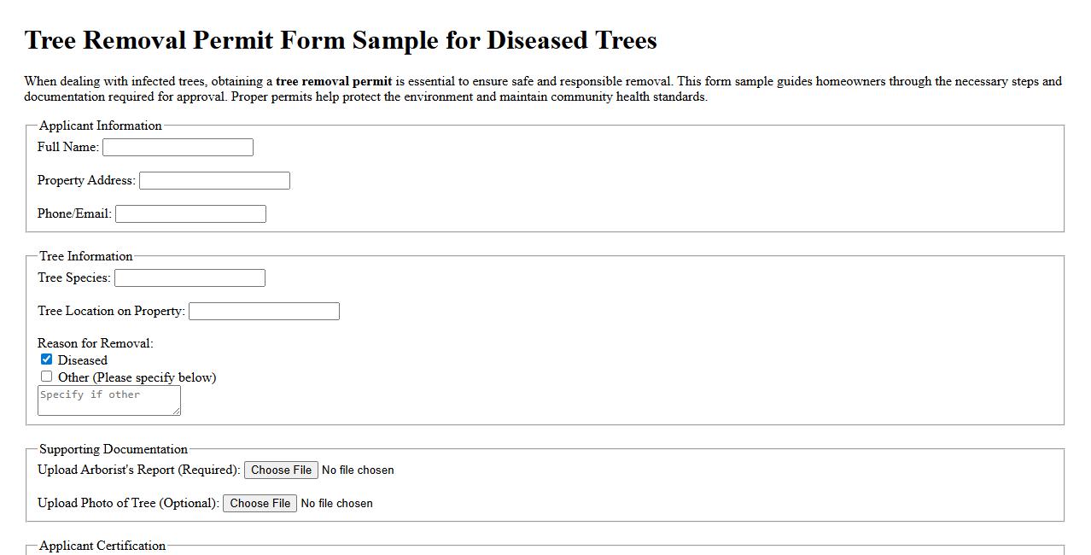Click the Phone/Email text field

coord(190,213)
